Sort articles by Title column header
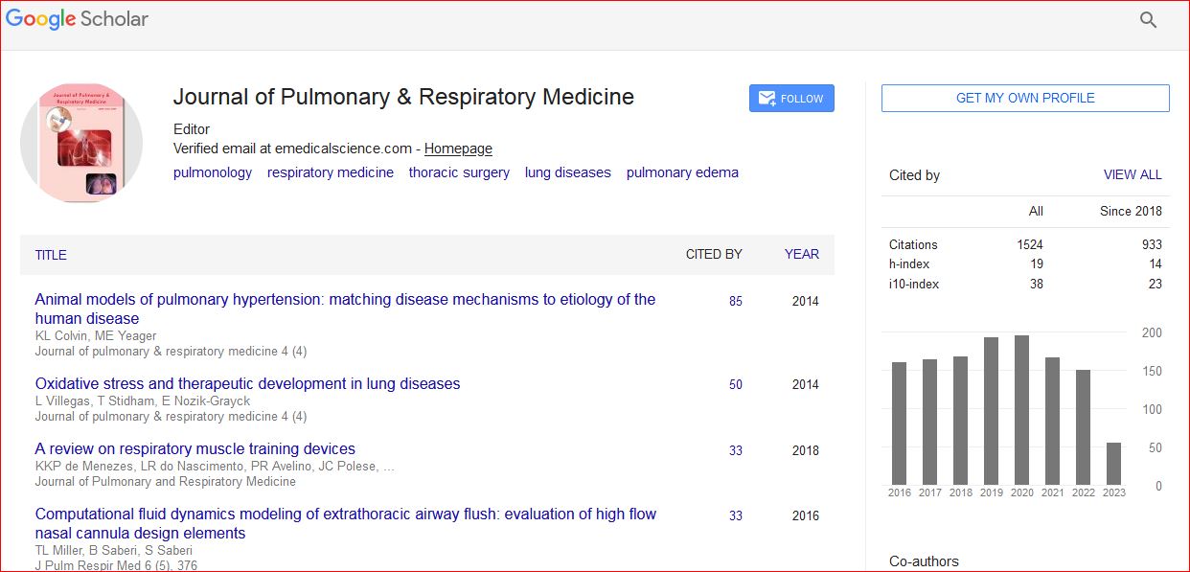1190x572 pixels. pyautogui.click(x=51, y=255)
